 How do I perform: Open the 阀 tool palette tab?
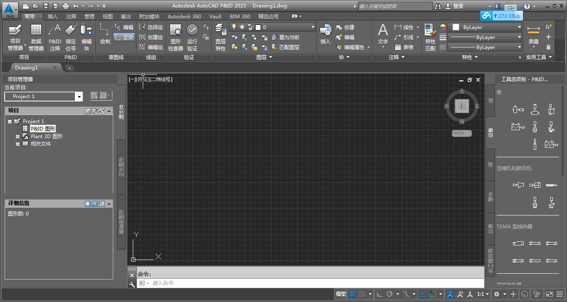click(x=490, y=165)
